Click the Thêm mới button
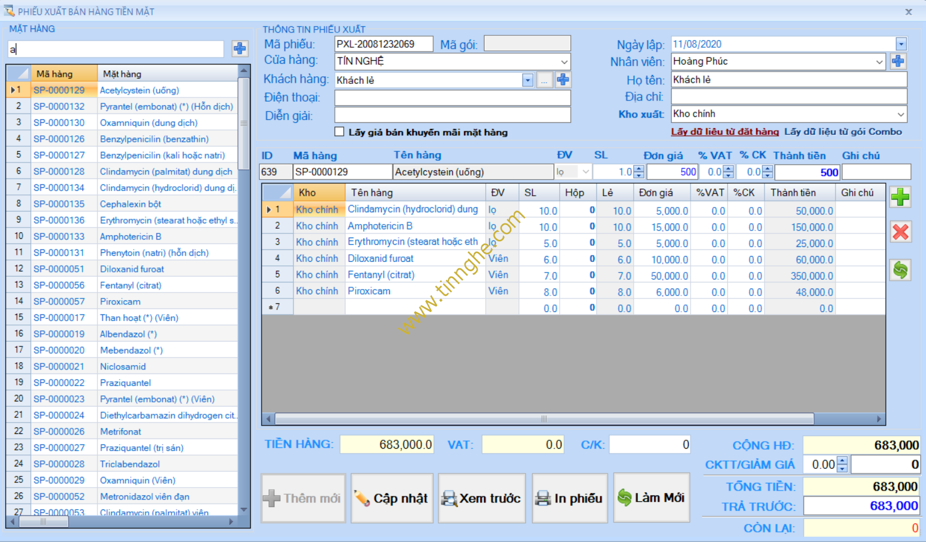This screenshot has height=542, width=926. click(x=304, y=498)
